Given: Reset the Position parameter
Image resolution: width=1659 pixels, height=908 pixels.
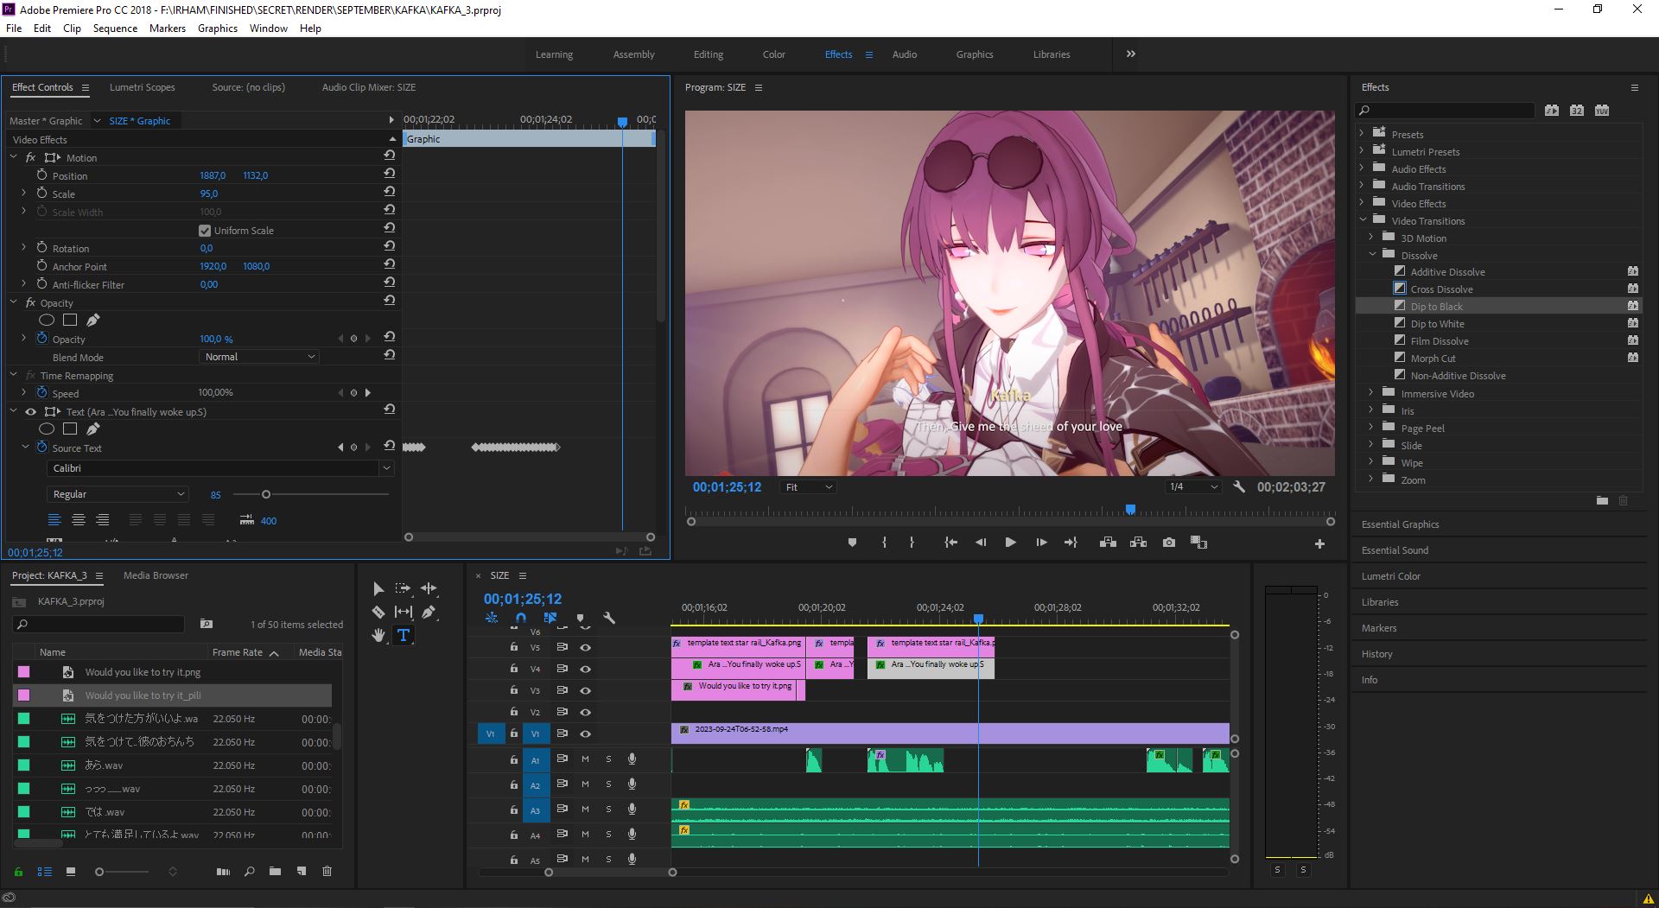Looking at the screenshot, I should click(x=390, y=174).
